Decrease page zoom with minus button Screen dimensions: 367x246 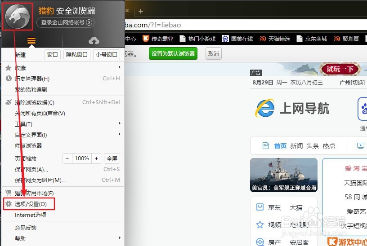tap(67, 158)
